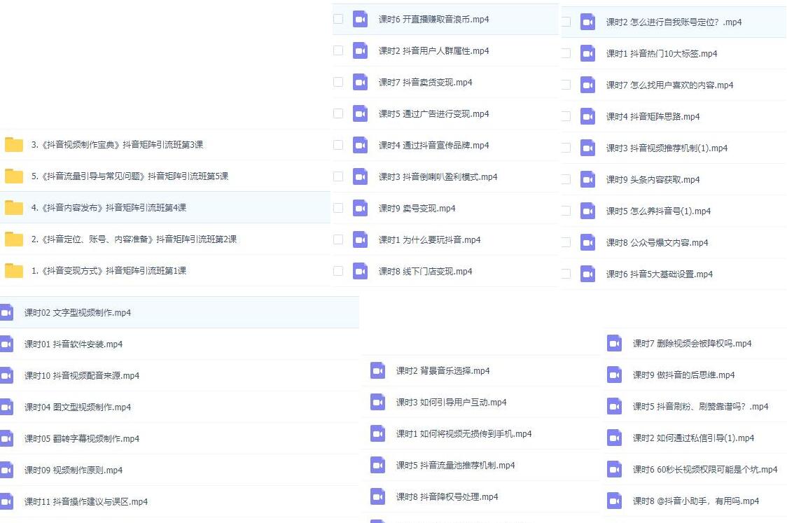Click the folder icon for 抖音变现方式 第1课

(x=14, y=270)
